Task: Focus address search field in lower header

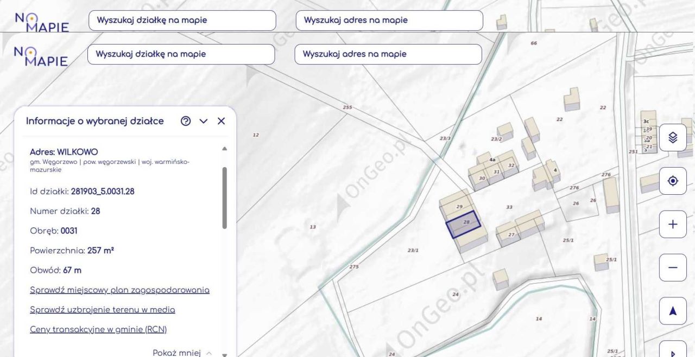Action: (388, 54)
